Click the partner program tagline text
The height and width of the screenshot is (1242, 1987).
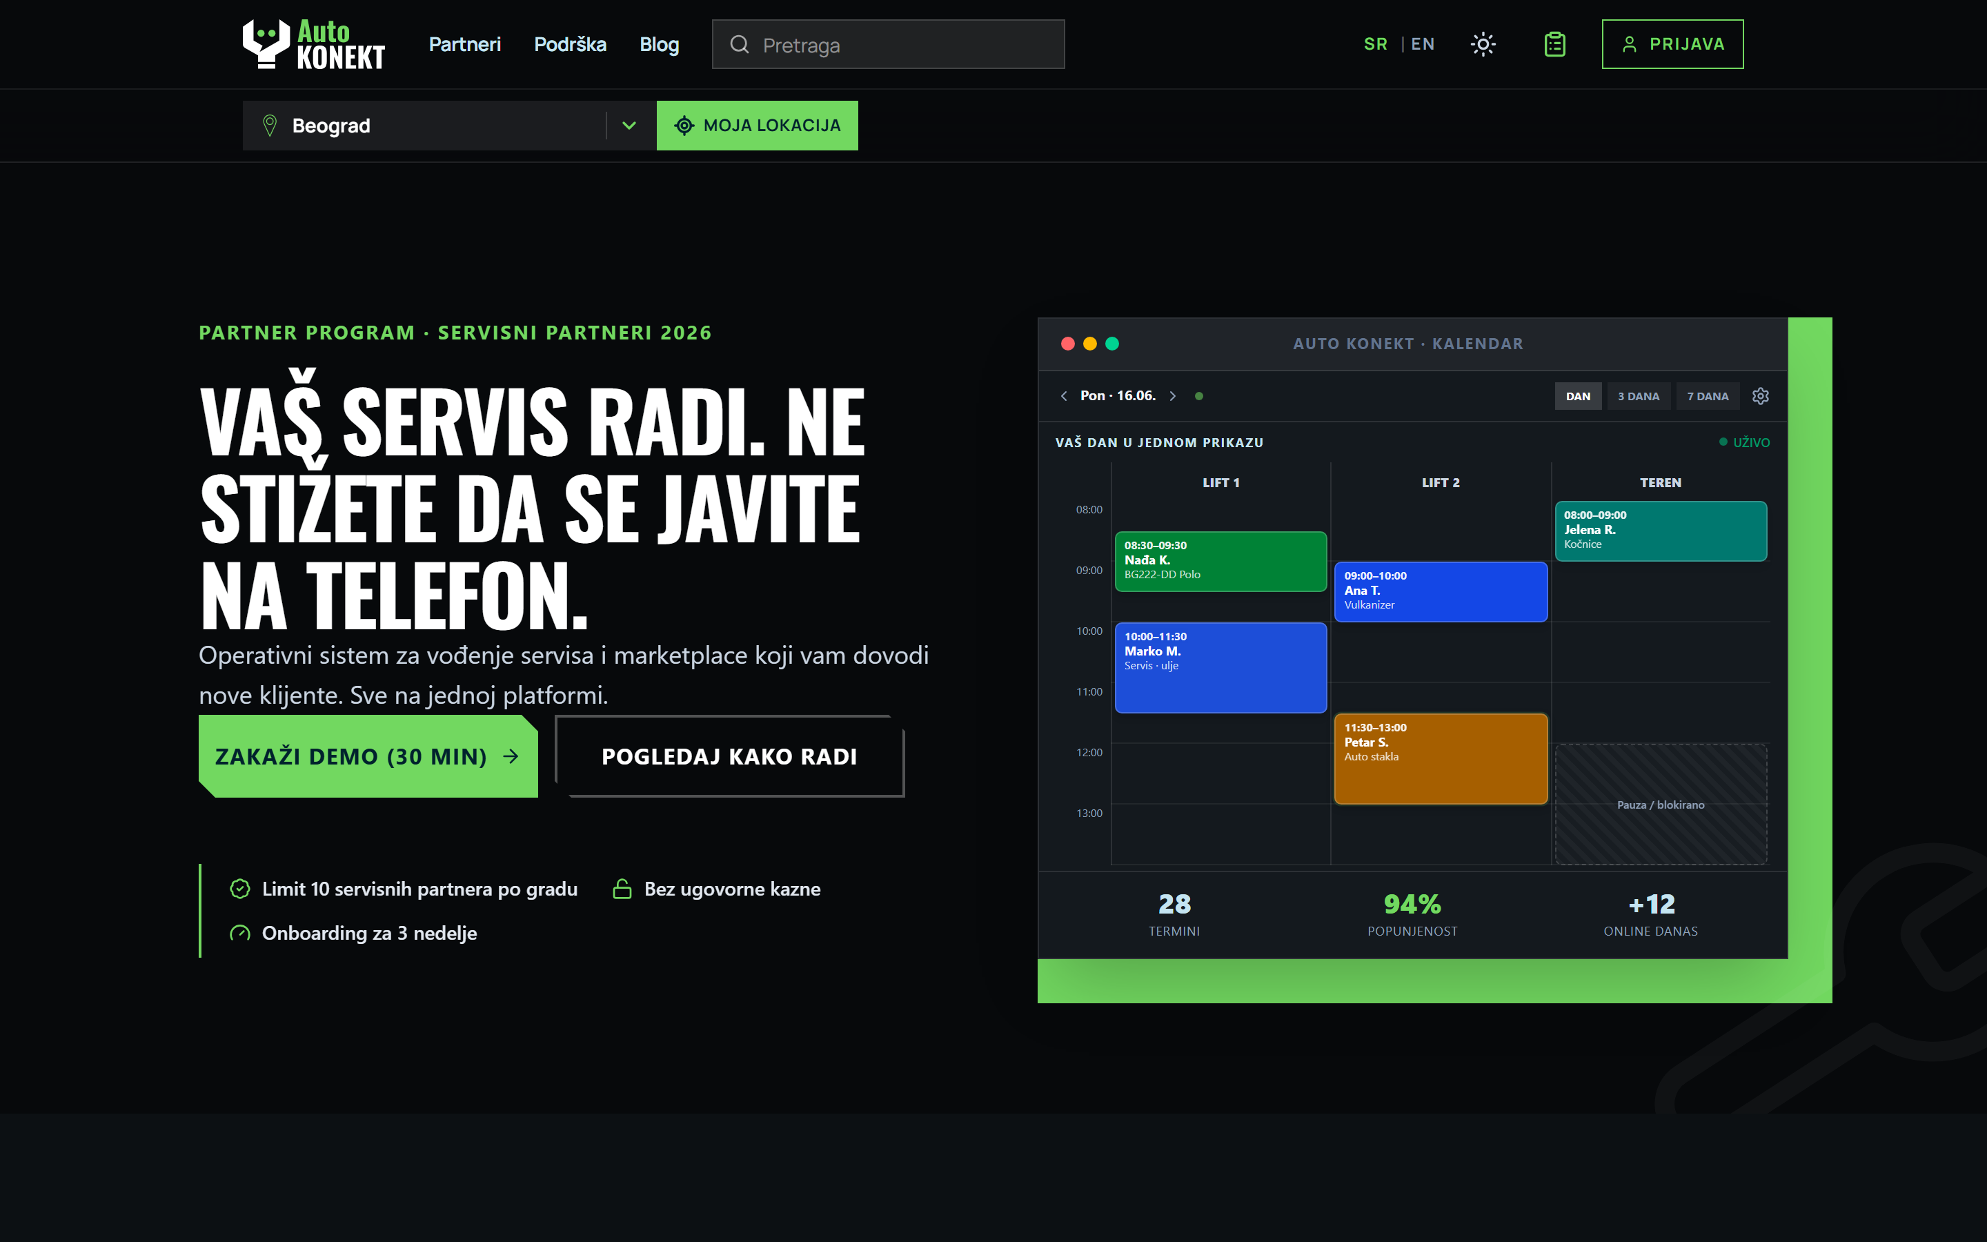click(x=455, y=333)
